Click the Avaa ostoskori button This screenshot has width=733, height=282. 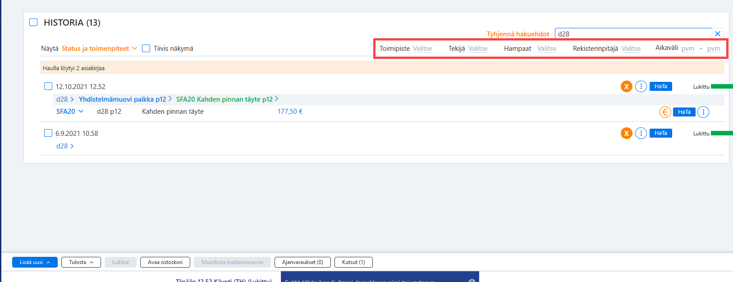(x=165, y=262)
